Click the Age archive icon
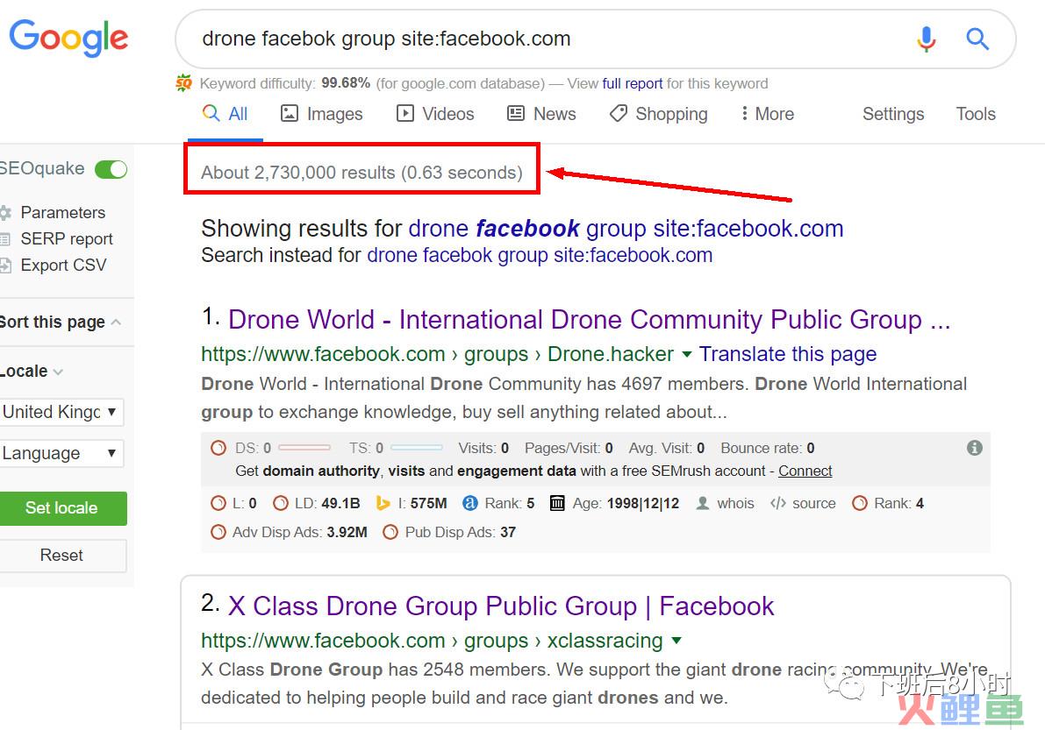 pyautogui.click(x=557, y=503)
